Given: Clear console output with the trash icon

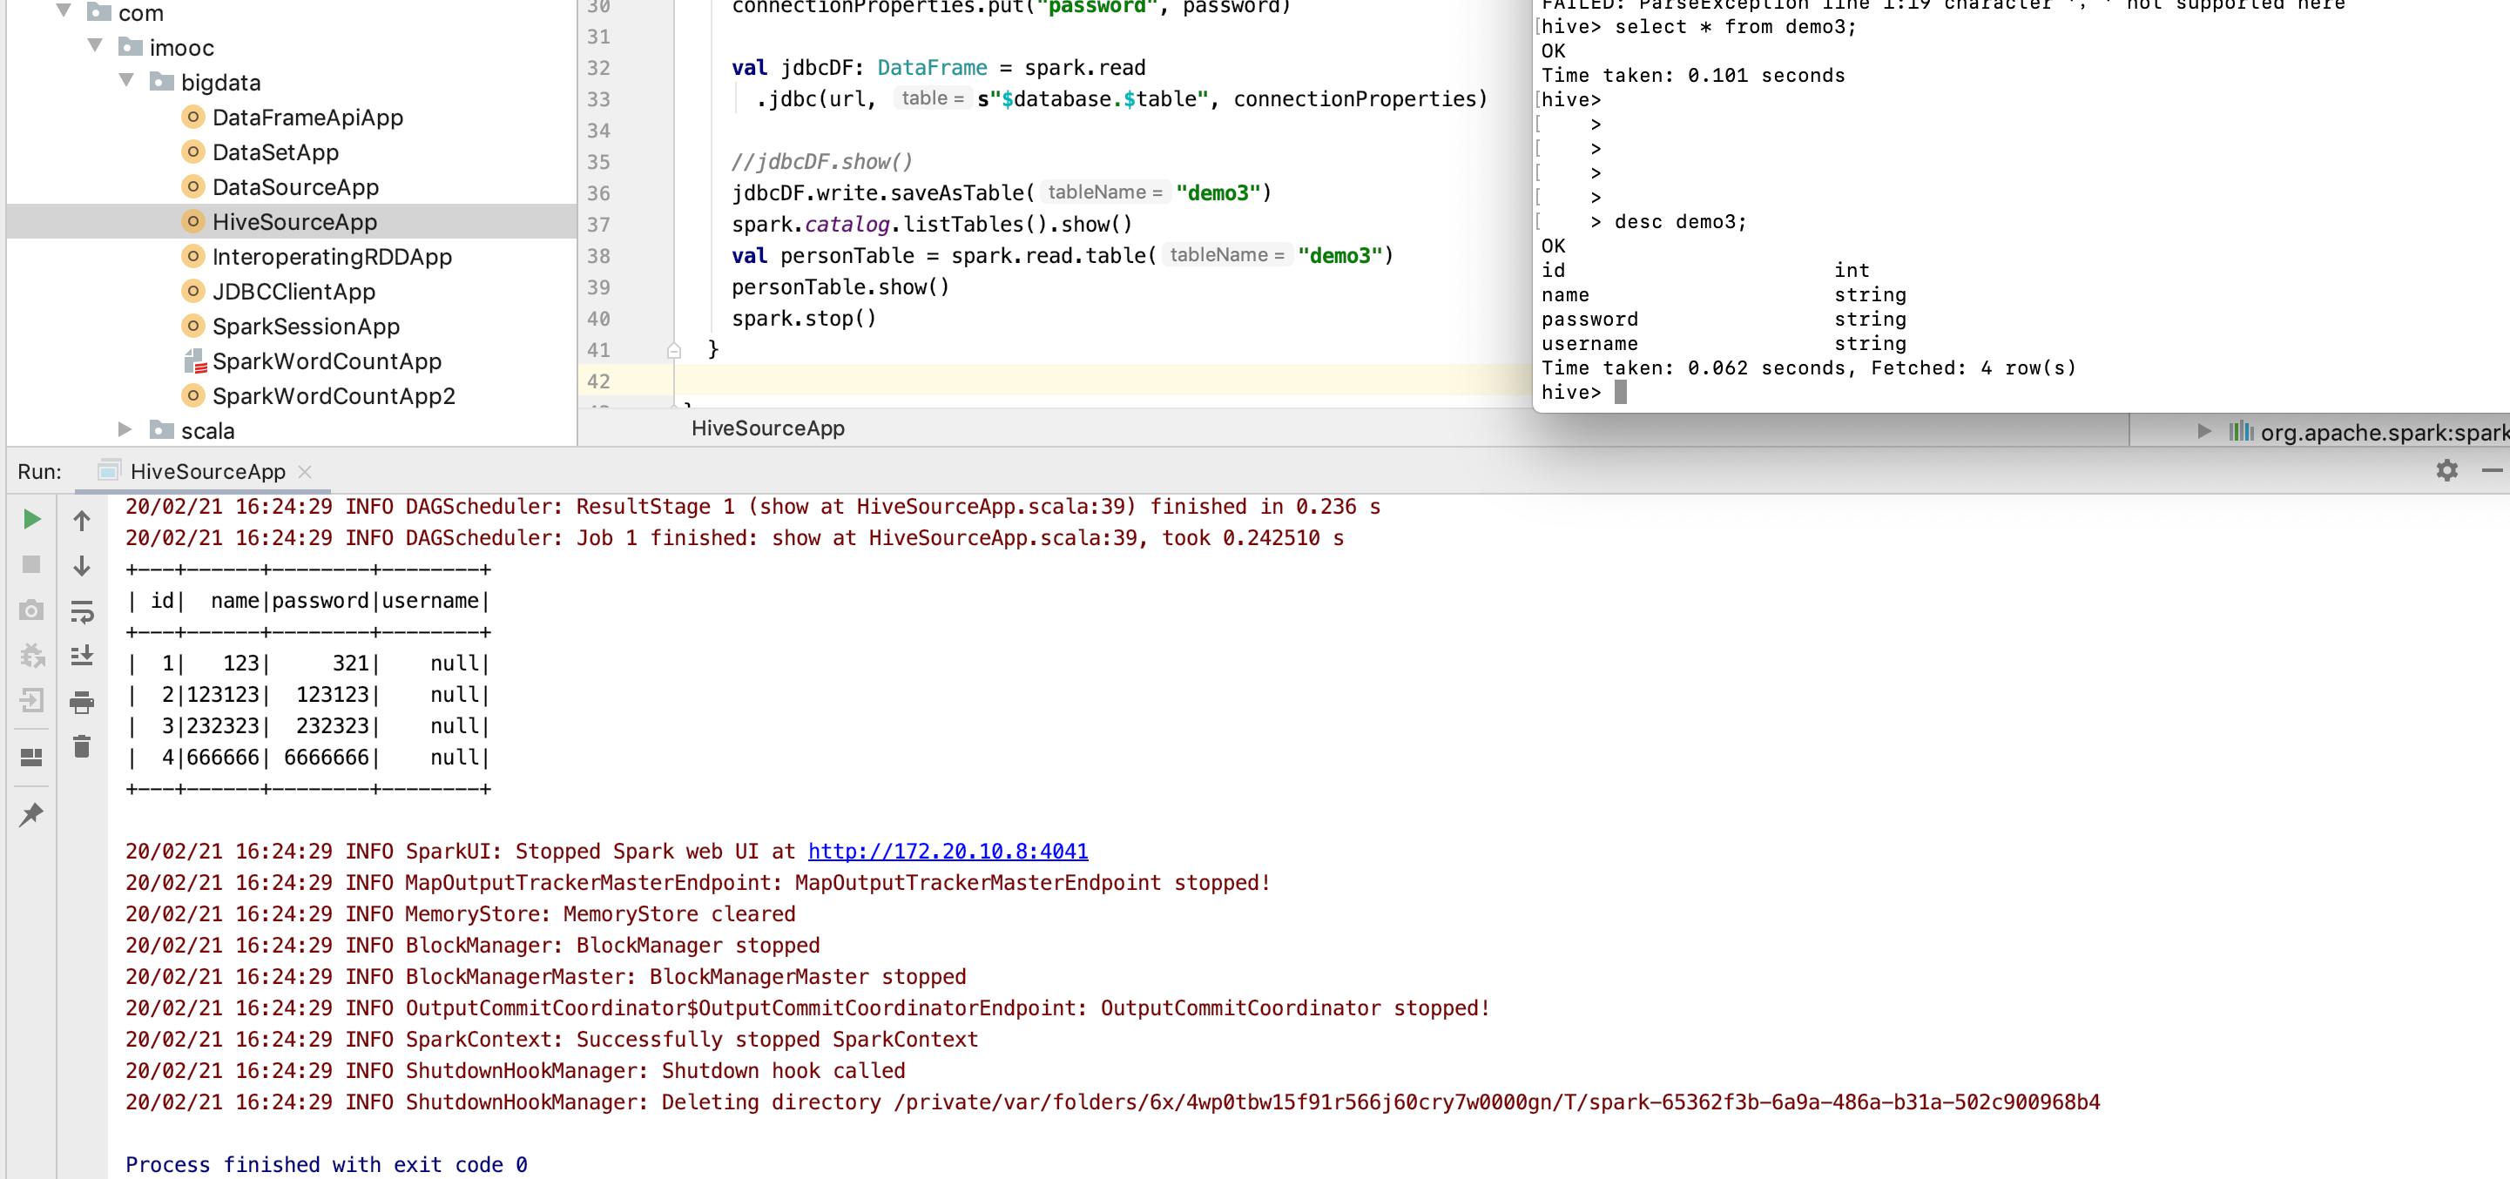Looking at the screenshot, I should [82, 746].
